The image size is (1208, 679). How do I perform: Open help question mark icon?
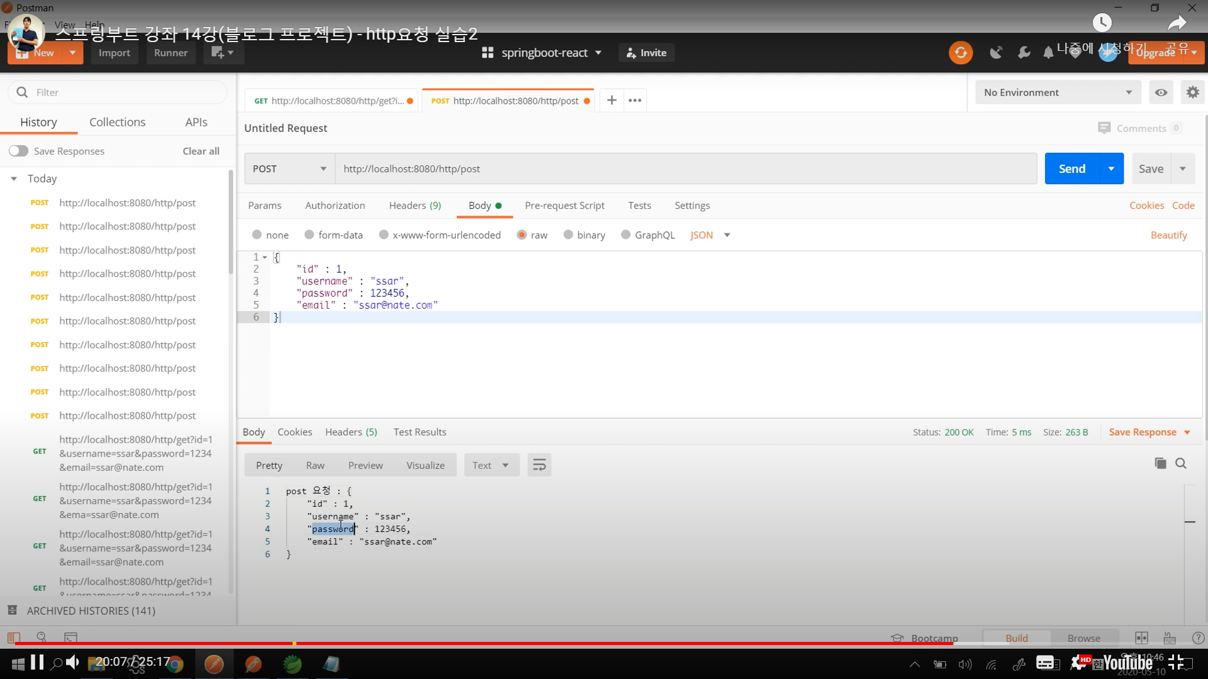(x=1198, y=638)
